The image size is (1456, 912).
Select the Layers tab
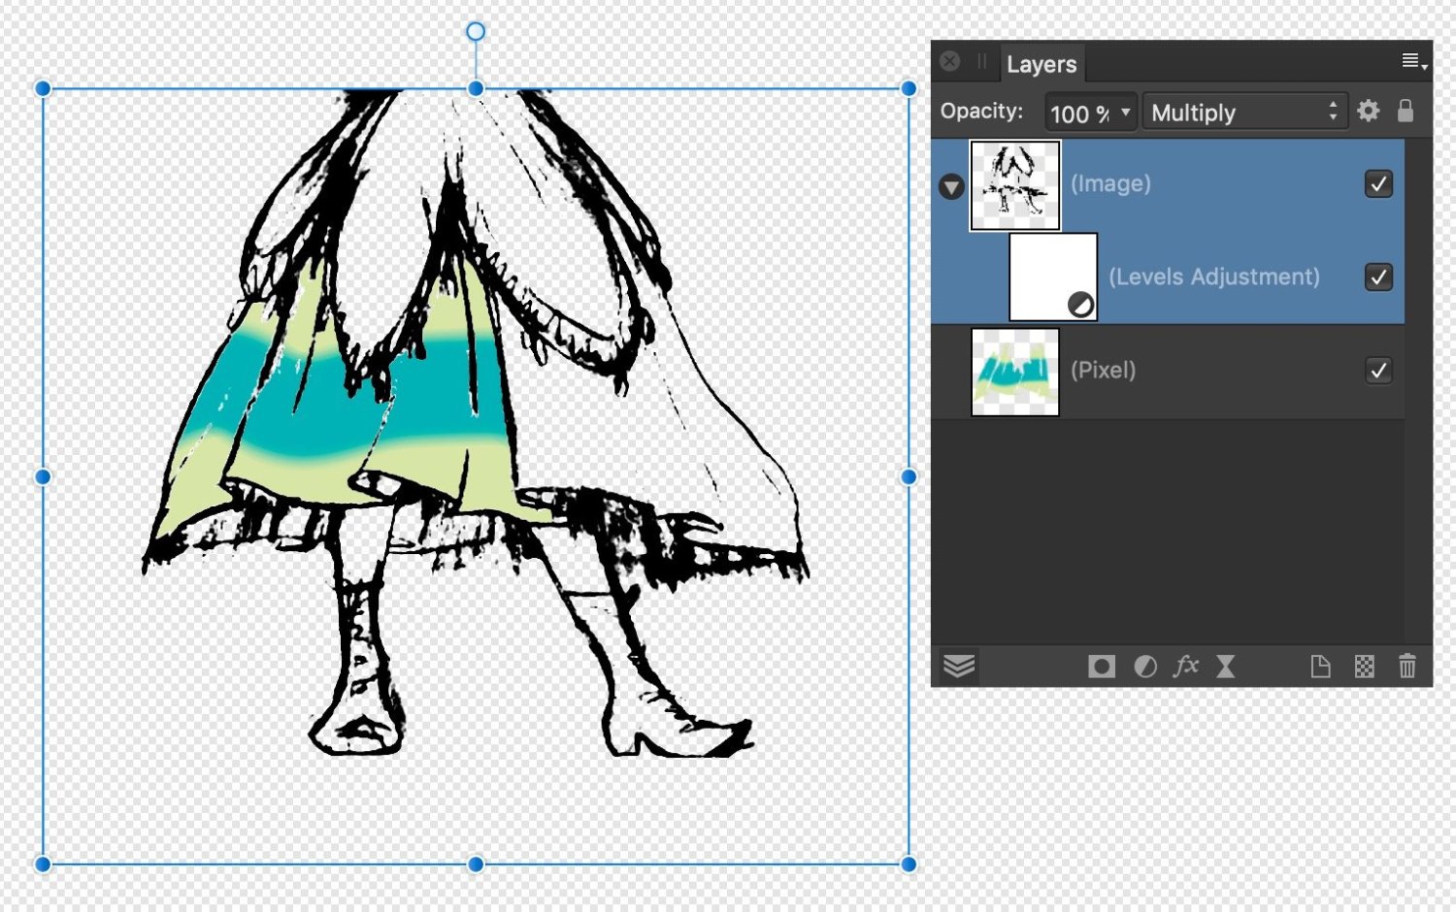1042,64
